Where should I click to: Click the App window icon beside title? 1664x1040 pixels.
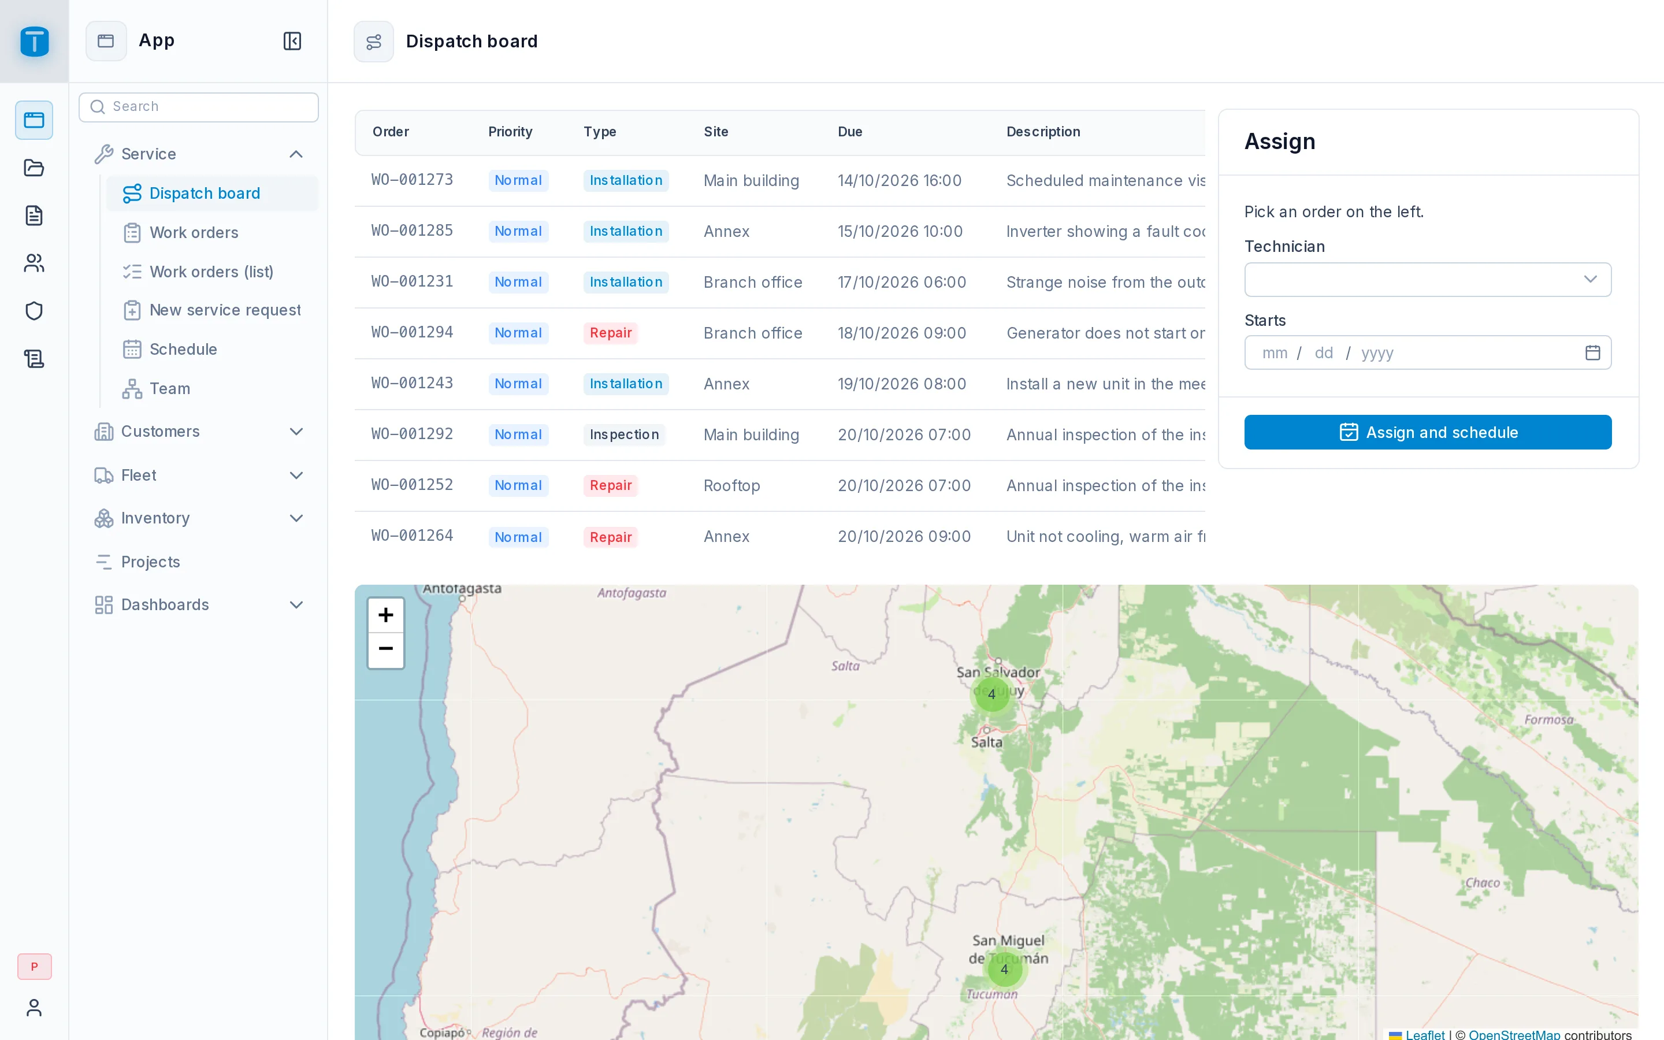pos(106,40)
